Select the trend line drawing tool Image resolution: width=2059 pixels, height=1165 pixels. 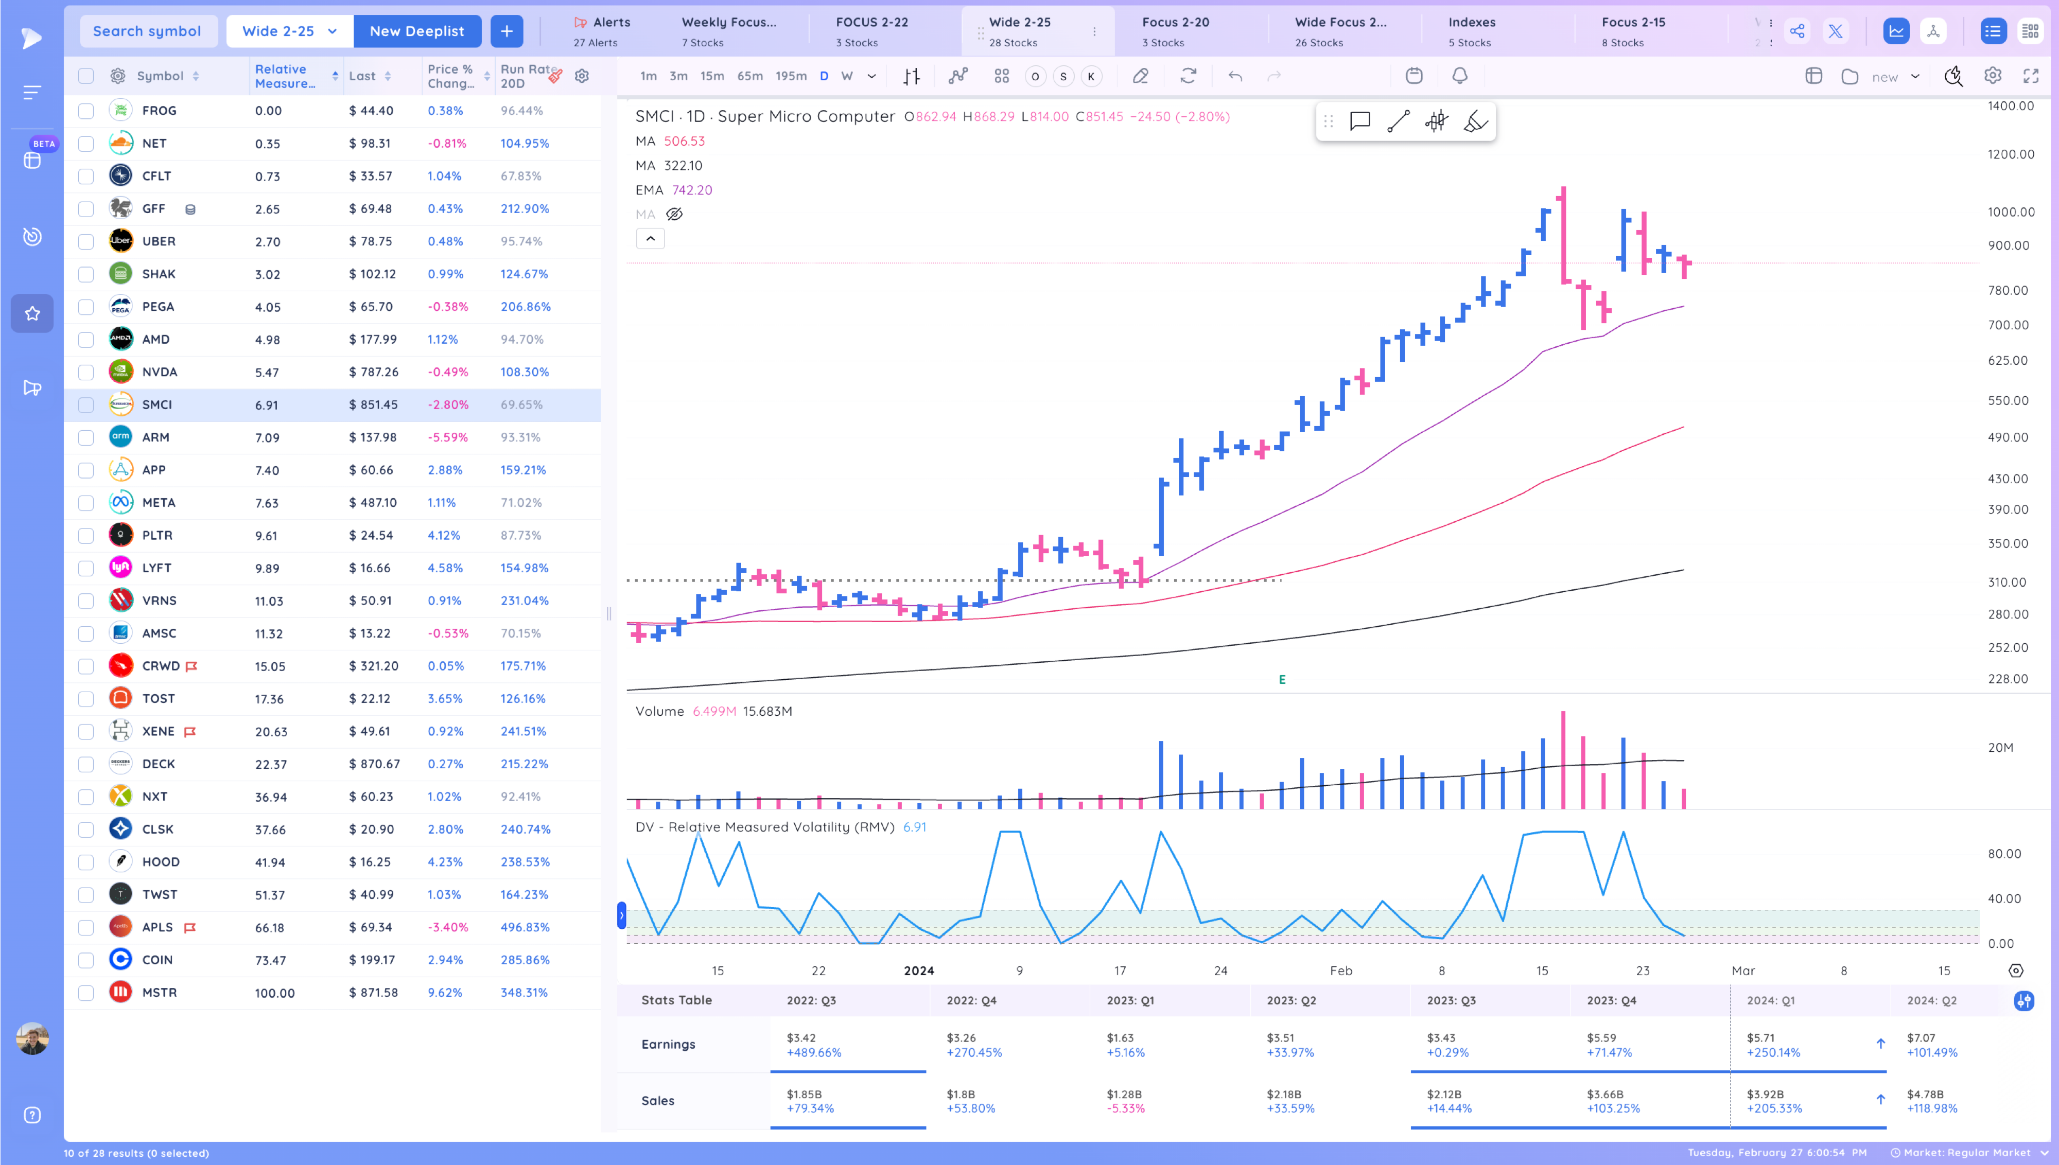click(1398, 121)
